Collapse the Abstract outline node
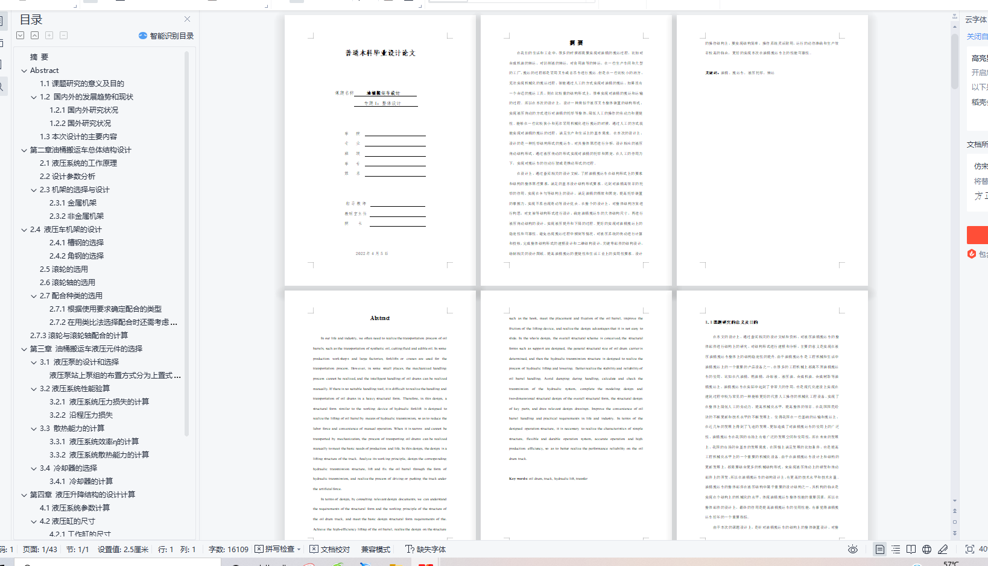This screenshot has width=988, height=566. pyautogui.click(x=24, y=71)
